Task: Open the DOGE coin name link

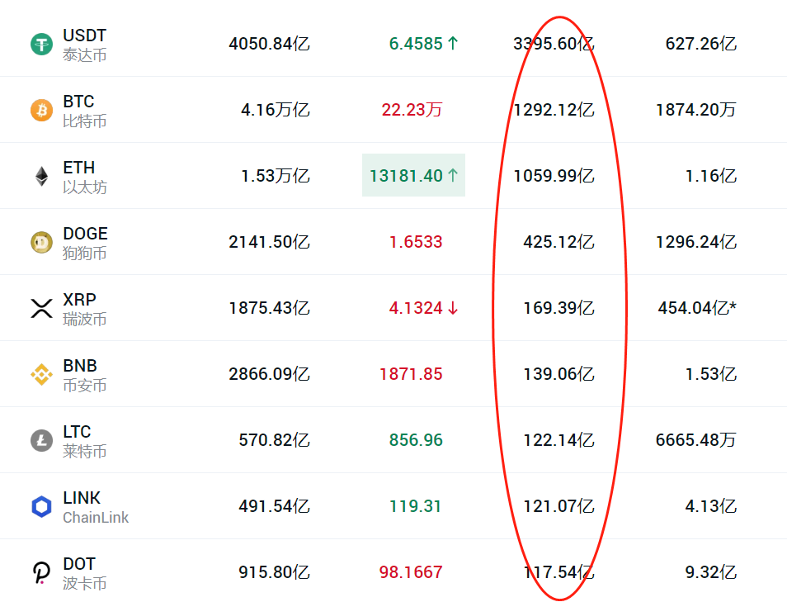Action: click(85, 233)
